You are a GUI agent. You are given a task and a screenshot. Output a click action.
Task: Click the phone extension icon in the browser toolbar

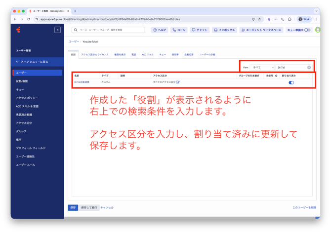click(283, 19)
